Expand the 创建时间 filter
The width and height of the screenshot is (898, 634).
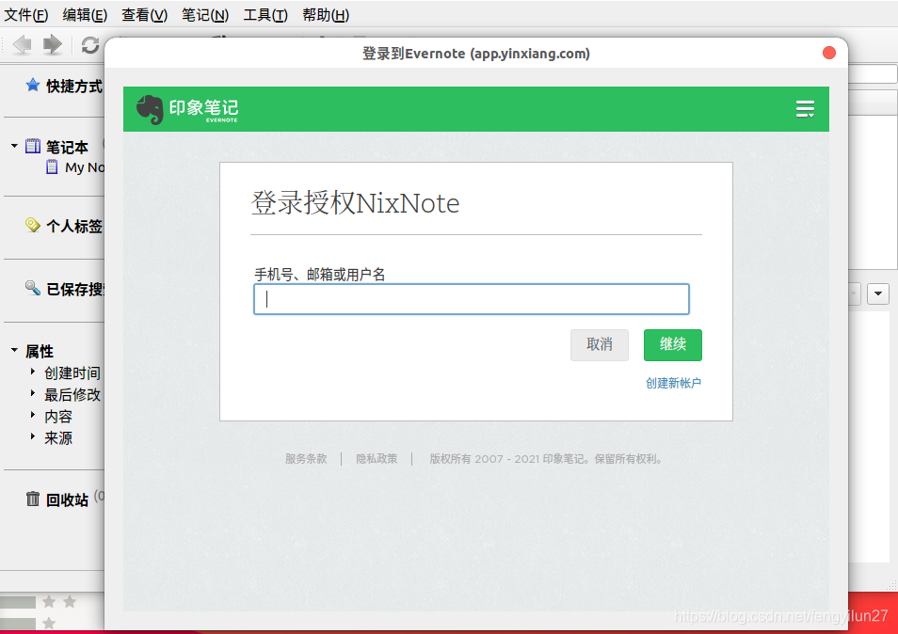click(32, 372)
